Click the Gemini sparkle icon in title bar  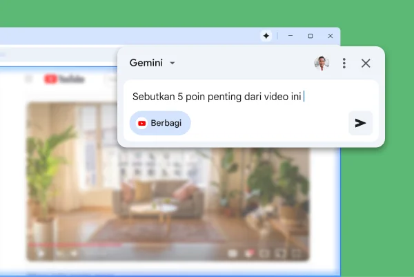pyautogui.click(x=266, y=36)
